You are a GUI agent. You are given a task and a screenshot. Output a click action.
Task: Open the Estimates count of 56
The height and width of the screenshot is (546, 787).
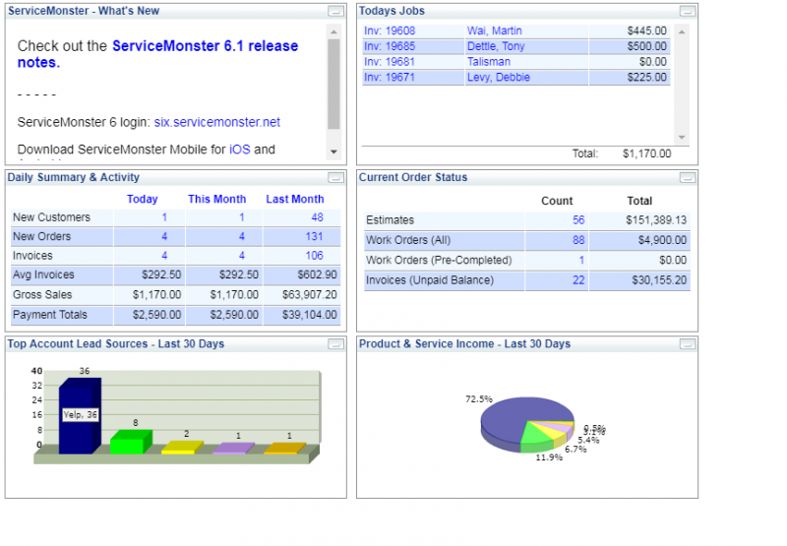(x=578, y=220)
